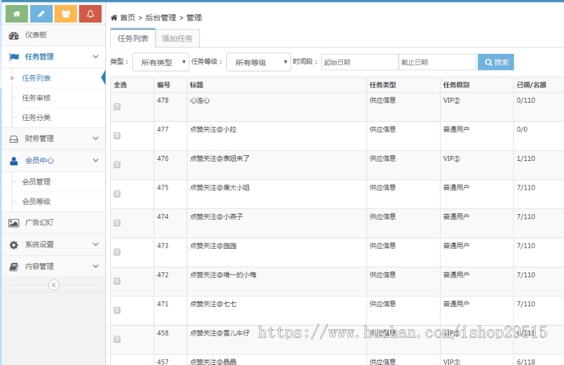Open 任务审核 in the sidebar
Viewport: 564px width, 365px height.
pos(36,98)
